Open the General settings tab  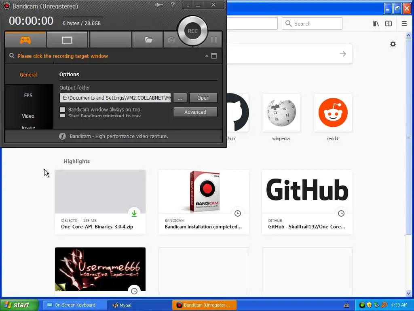(x=28, y=75)
